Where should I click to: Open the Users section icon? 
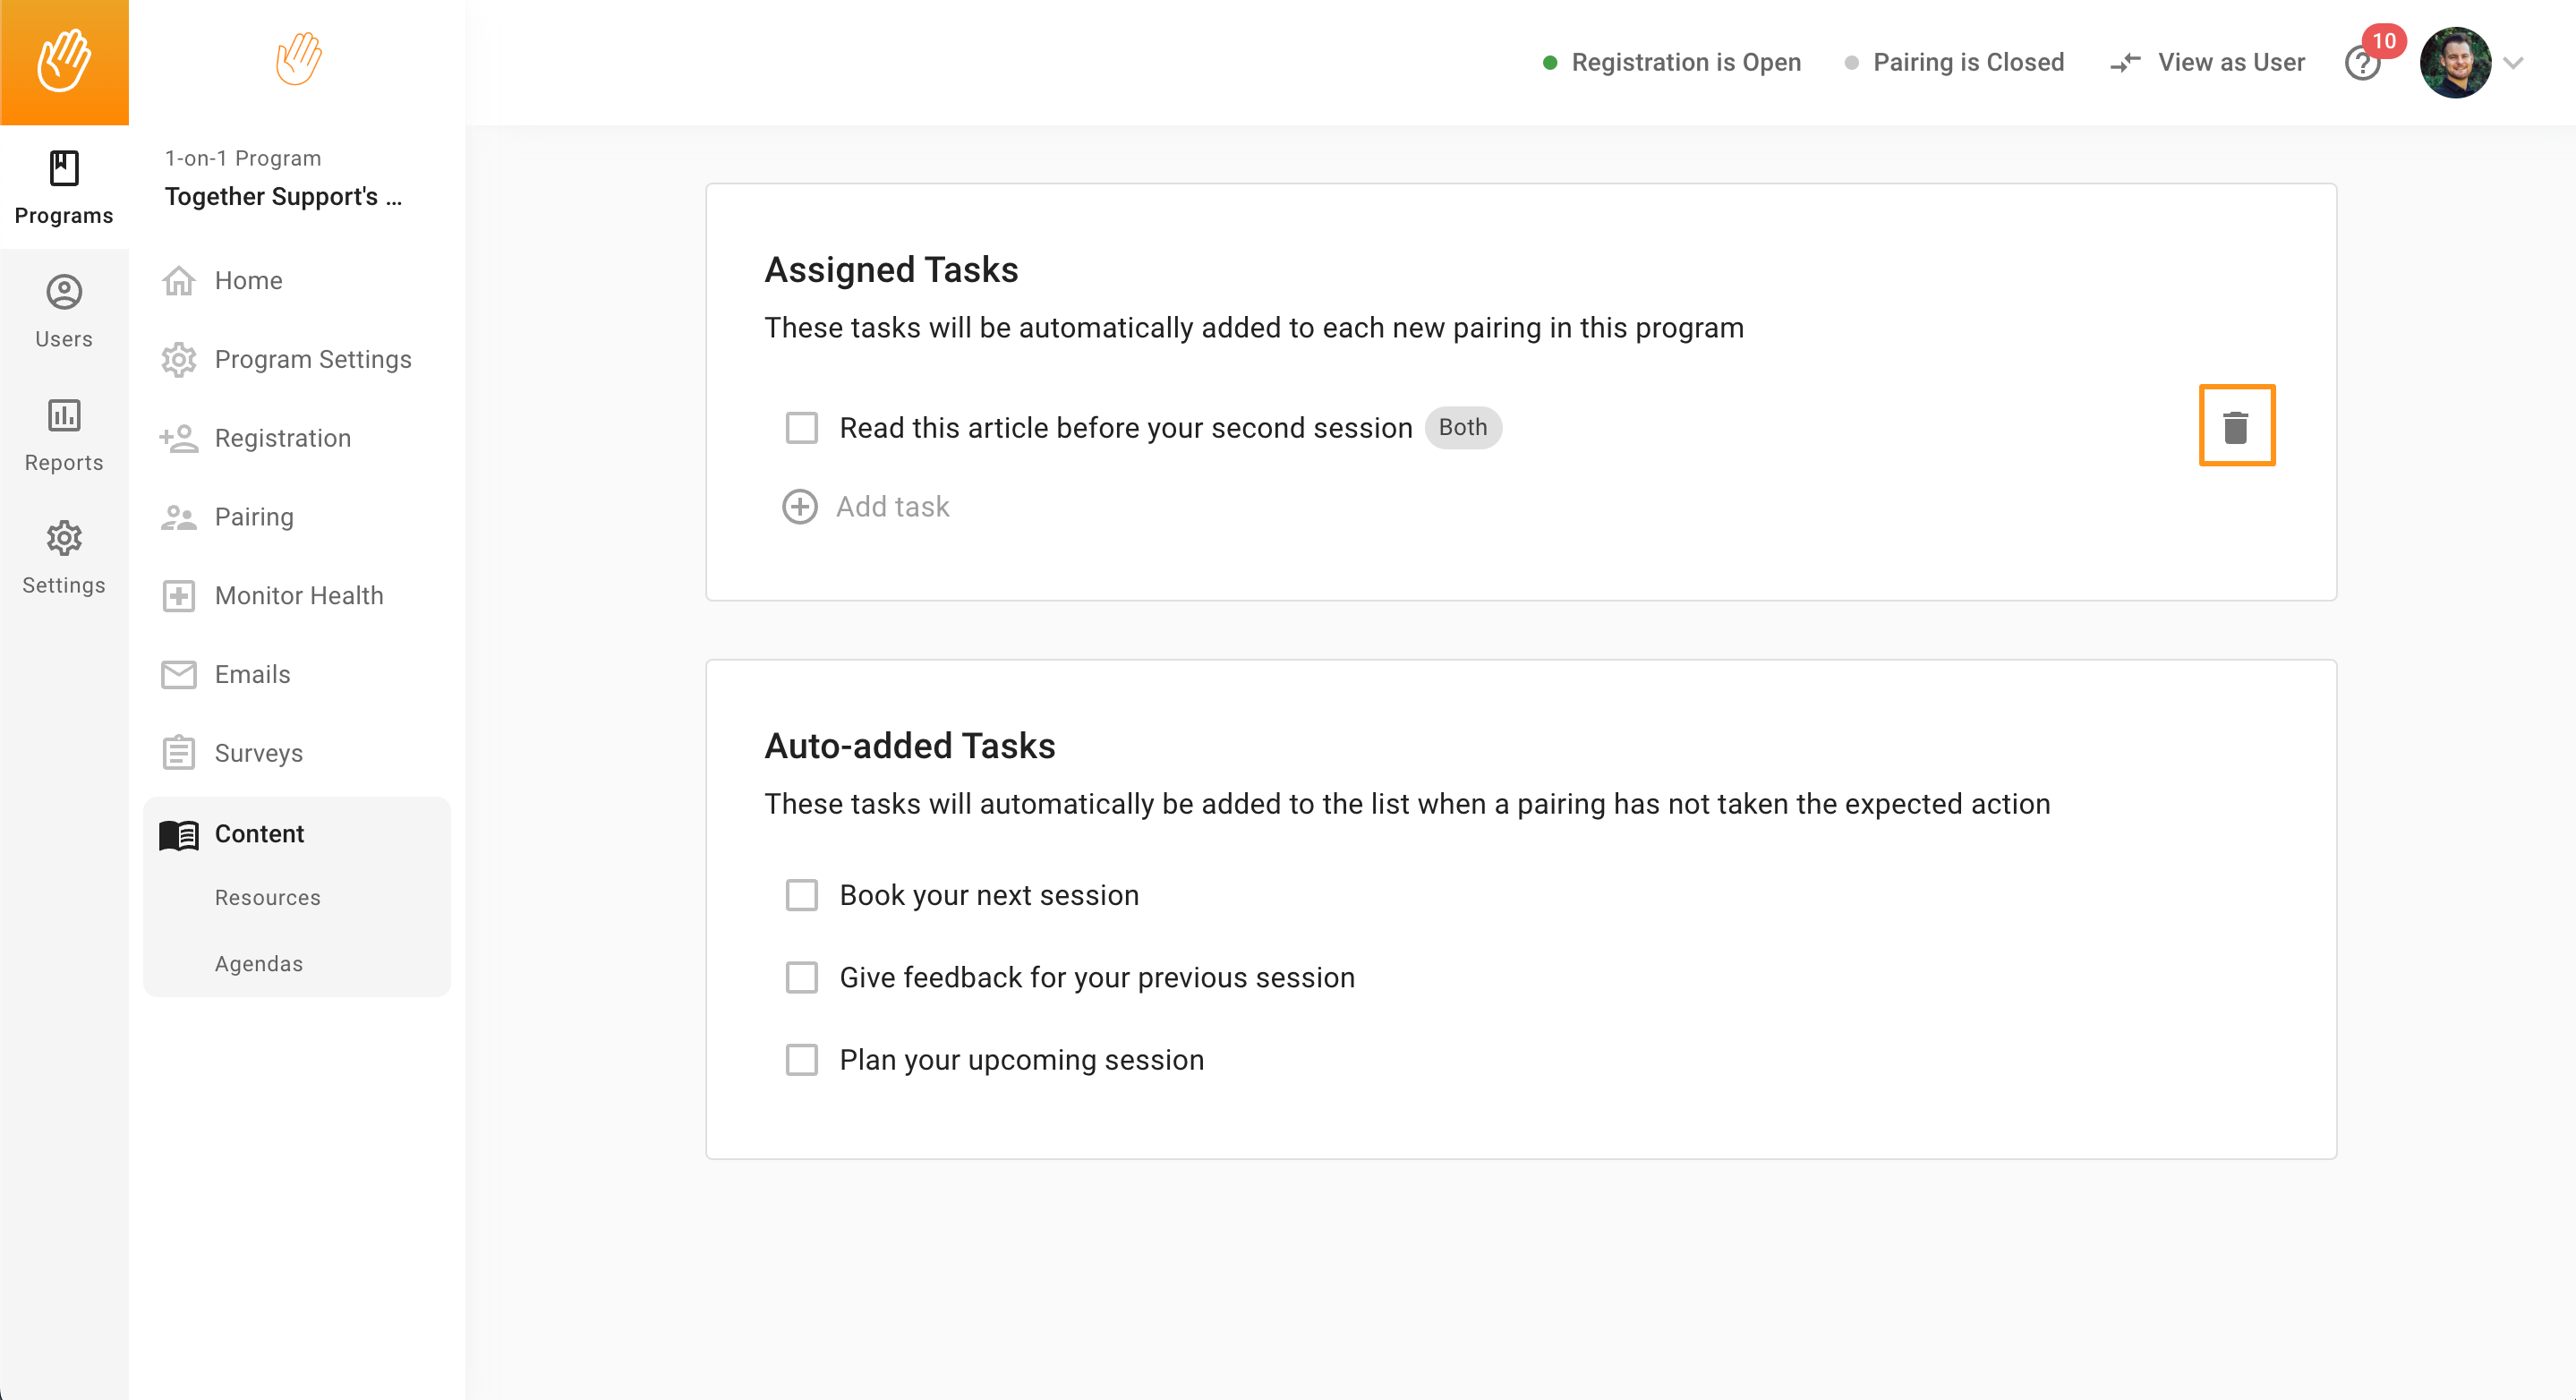[x=64, y=292]
